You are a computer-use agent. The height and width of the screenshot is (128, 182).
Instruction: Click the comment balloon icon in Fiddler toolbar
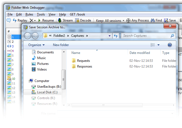tap(9, 20)
